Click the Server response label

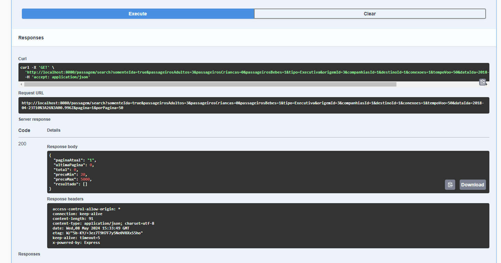pyautogui.click(x=35, y=119)
